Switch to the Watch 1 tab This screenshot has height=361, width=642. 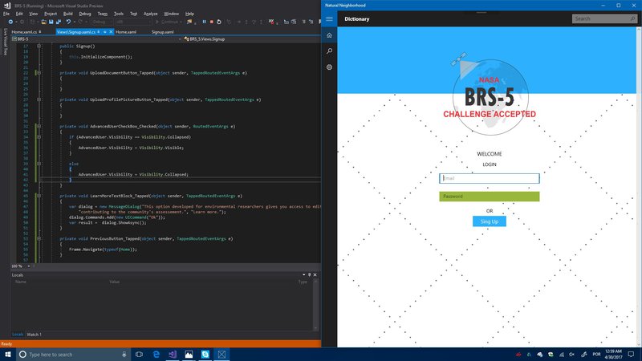point(35,334)
